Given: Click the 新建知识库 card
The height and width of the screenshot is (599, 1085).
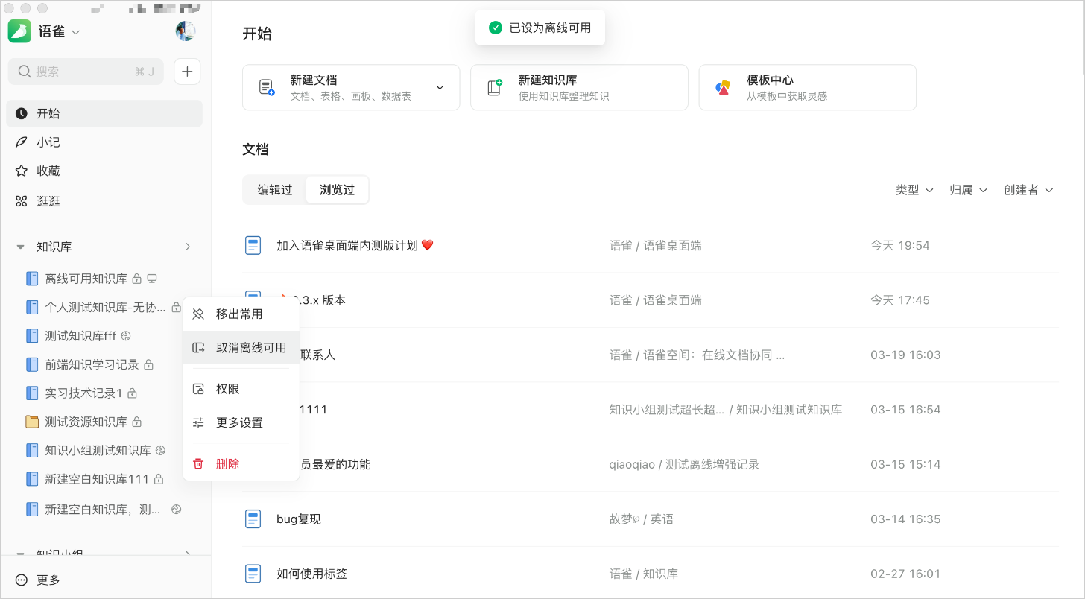Looking at the screenshot, I should [x=579, y=87].
